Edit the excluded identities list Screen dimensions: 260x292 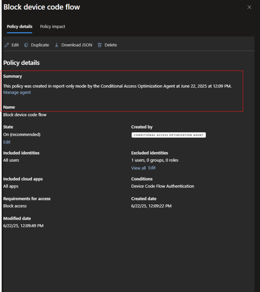(x=152, y=168)
